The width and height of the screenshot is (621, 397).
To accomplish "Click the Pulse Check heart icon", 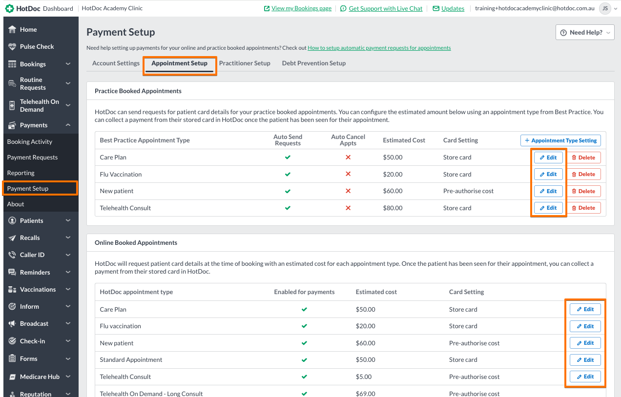I will (x=12, y=46).
